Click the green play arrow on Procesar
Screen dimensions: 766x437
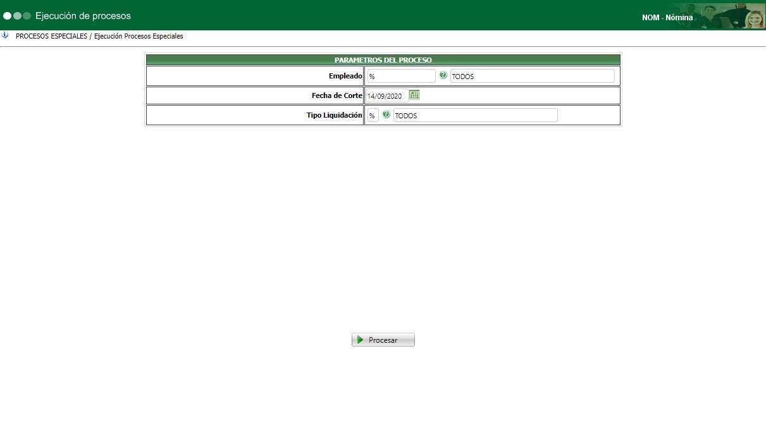360,340
